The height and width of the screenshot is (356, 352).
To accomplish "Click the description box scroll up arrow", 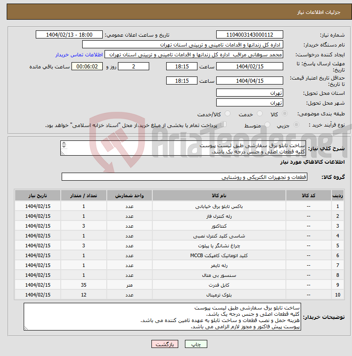I will pyautogui.click(x=64, y=143).
